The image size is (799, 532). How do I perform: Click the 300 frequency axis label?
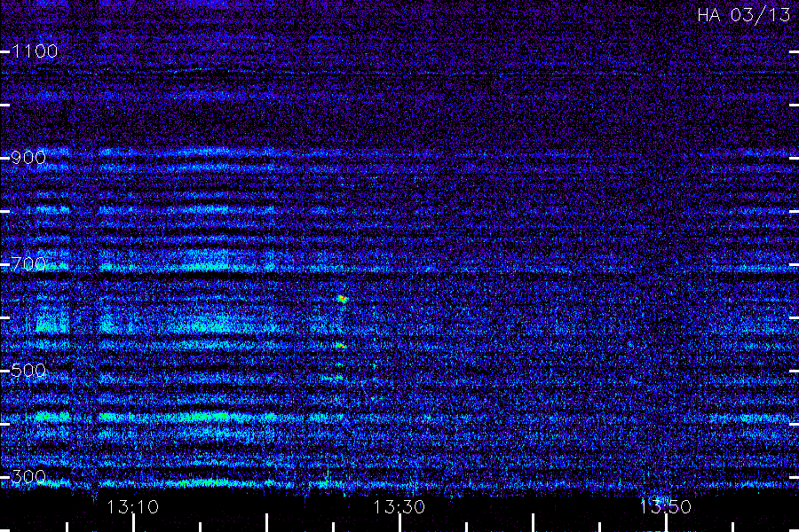click(x=28, y=477)
